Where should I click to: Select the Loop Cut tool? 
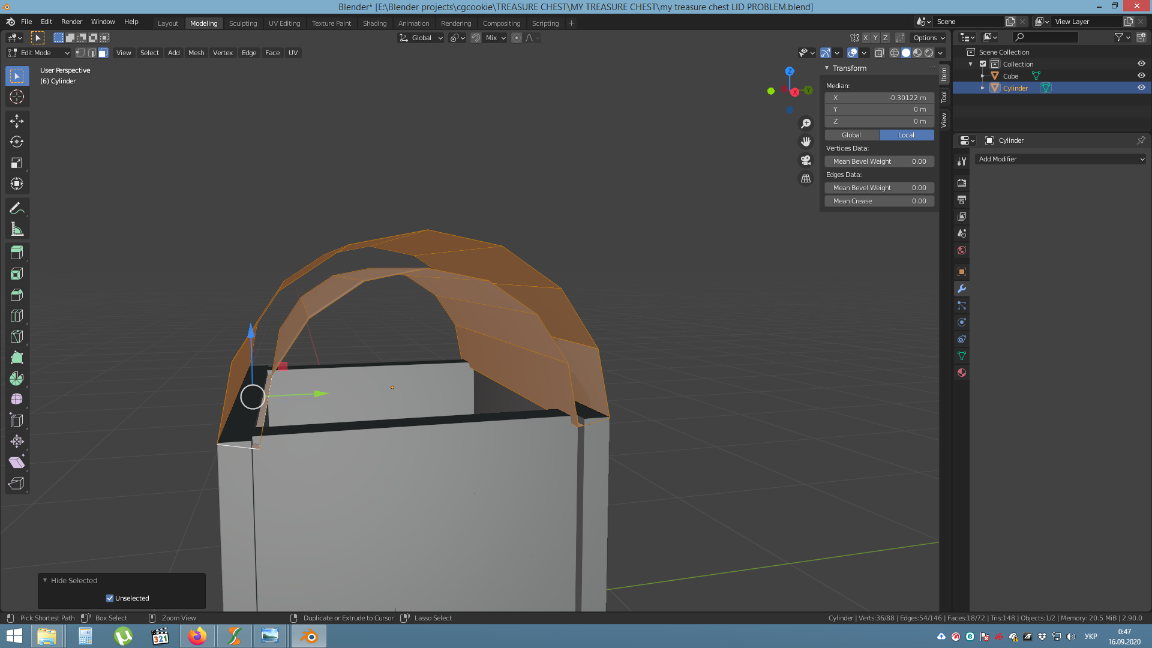[x=17, y=316]
